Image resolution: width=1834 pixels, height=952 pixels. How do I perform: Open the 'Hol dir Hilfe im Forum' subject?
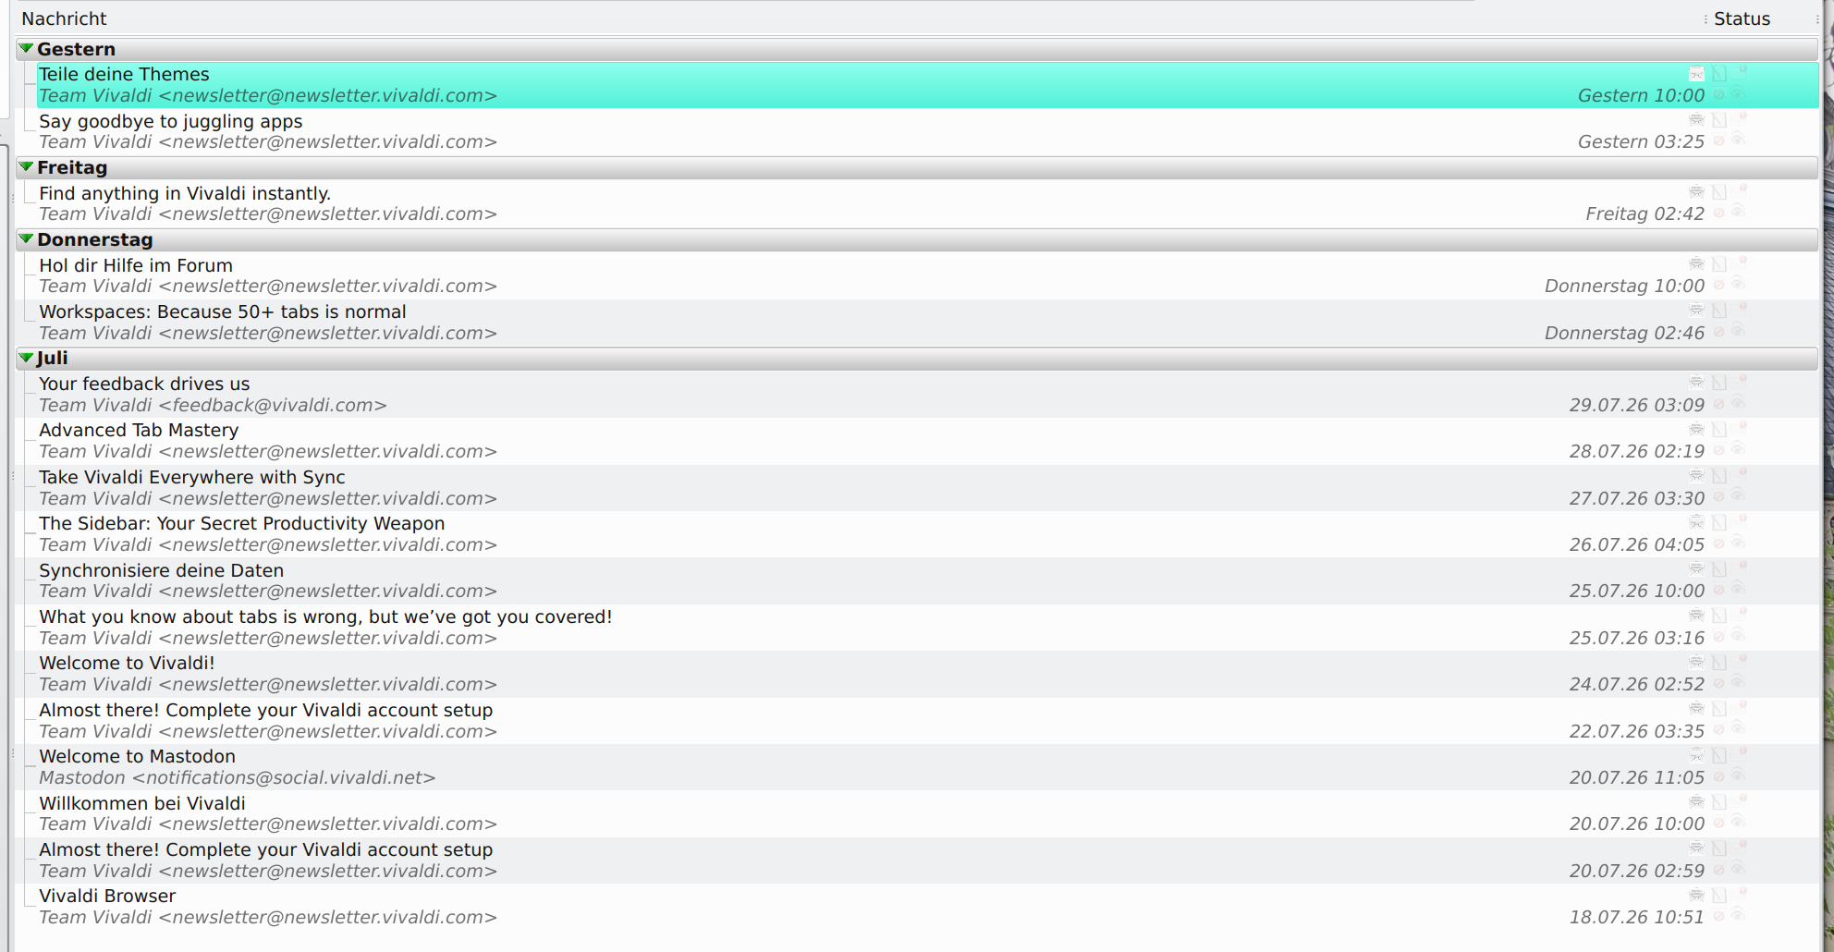(x=136, y=265)
